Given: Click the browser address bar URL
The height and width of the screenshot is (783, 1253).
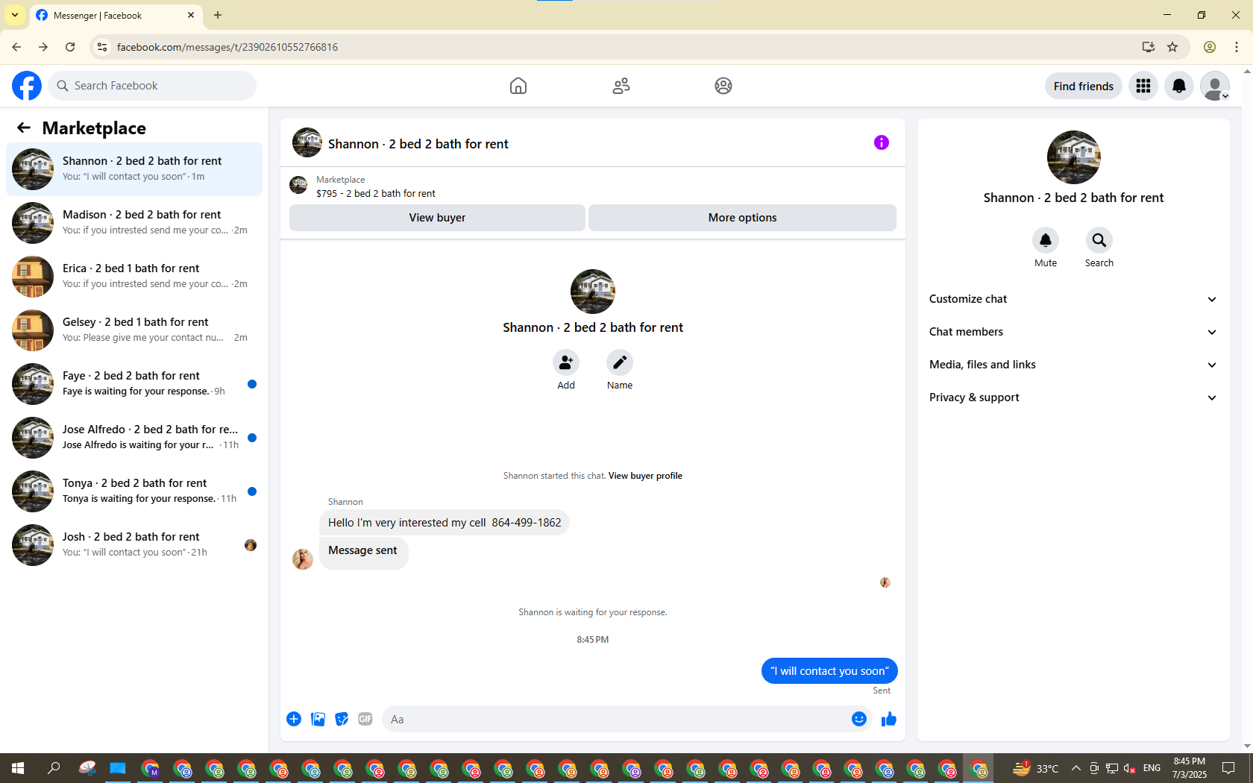Looking at the screenshot, I should coord(227,47).
